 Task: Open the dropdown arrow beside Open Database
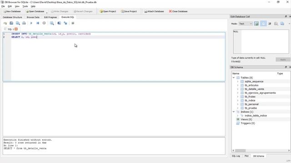[47, 13]
